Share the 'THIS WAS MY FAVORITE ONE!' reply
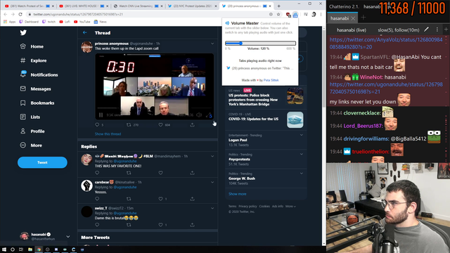The width and height of the screenshot is (450, 253). click(x=192, y=173)
